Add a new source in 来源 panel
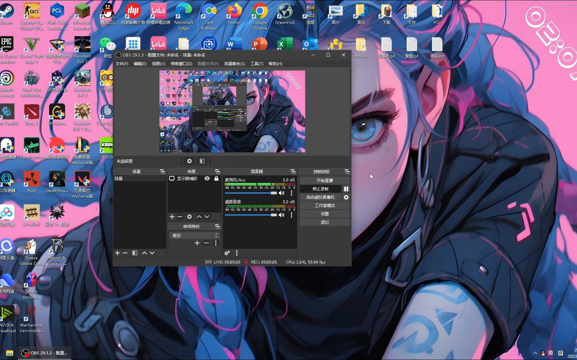Viewport: 577px width, 360px height. click(x=172, y=217)
